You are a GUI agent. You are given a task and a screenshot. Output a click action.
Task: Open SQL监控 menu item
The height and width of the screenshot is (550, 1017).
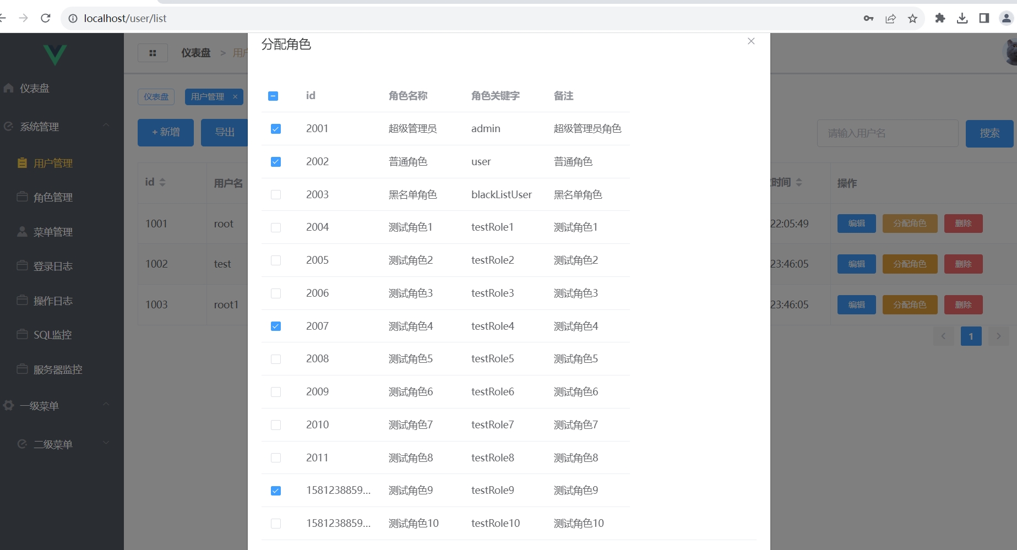pos(62,335)
